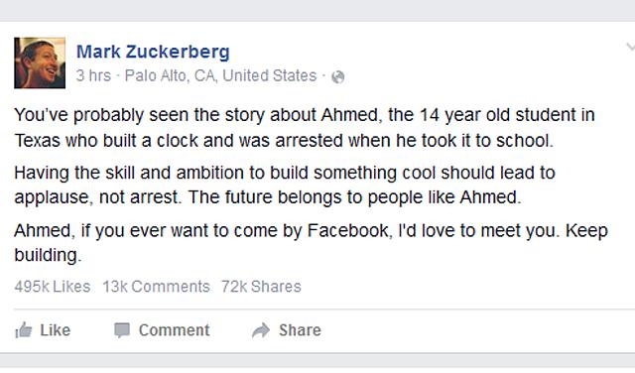
Task: Click the paragraph starting "You've probably seen"
Action: click(305, 128)
